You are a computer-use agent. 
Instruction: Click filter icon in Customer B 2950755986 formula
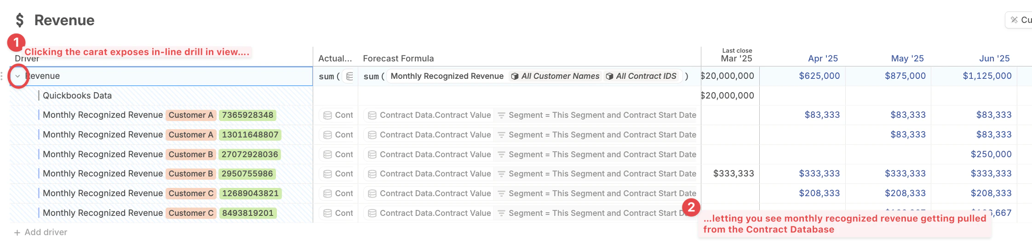[x=502, y=174]
